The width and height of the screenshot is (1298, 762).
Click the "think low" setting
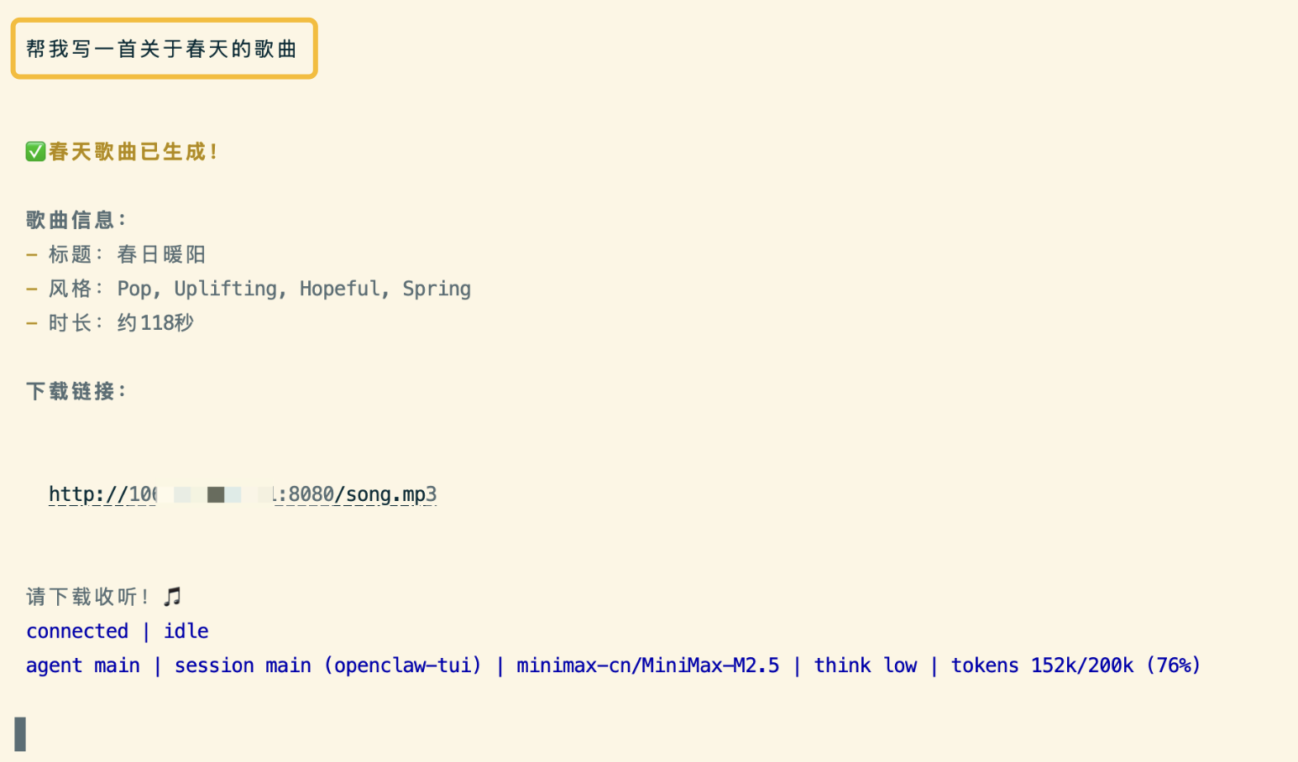tap(865, 665)
